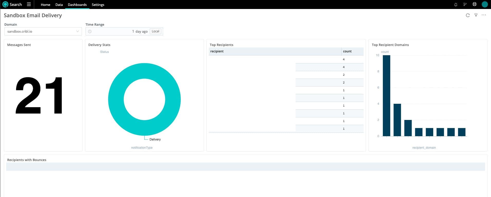Open the user avatar menu
This screenshot has width=491, height=197.
tap(485, 4)
